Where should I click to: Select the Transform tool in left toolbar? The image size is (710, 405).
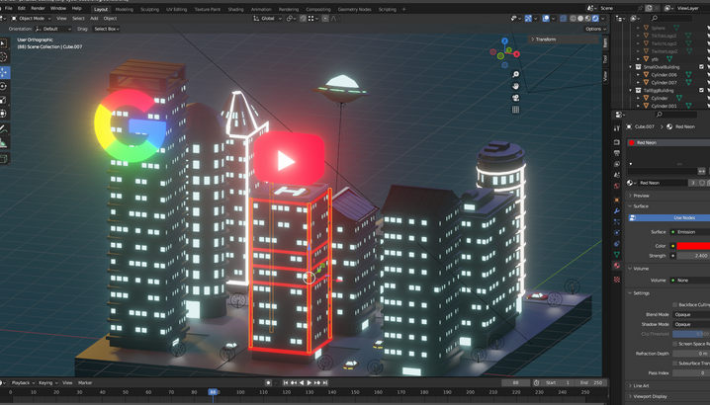4,114
